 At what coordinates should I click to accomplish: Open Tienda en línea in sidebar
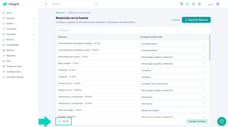click(x=14, y=66)
